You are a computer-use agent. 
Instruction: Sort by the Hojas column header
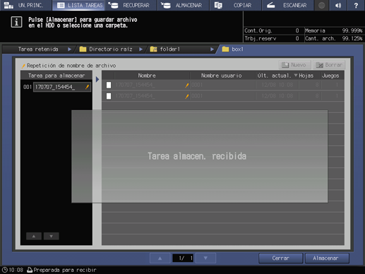[306, 76]
